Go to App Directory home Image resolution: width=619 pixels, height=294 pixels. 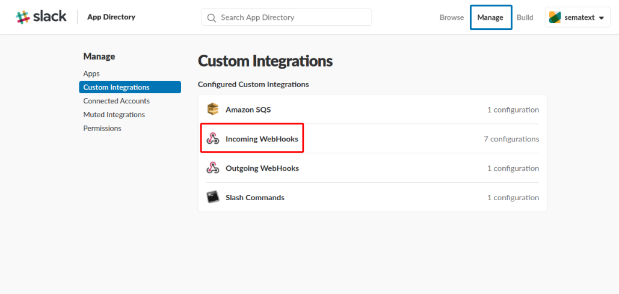111,17
